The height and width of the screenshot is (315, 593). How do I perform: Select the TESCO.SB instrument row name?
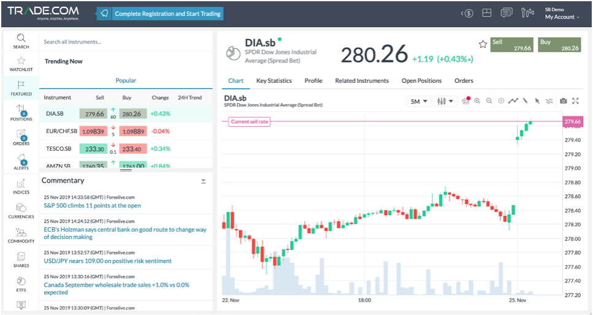[59, 148]
